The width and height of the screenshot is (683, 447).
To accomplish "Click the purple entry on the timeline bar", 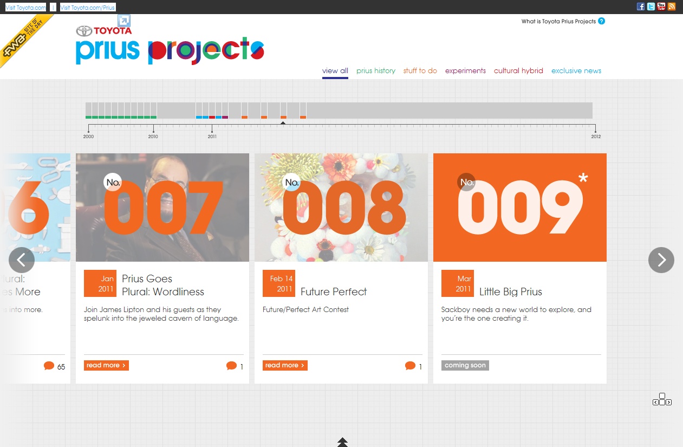I will (x=225, y=117).
